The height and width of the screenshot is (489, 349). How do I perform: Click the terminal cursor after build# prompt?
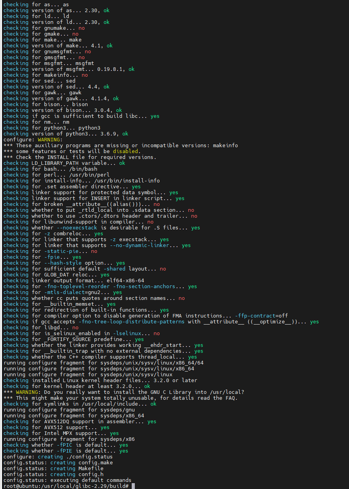133,486
